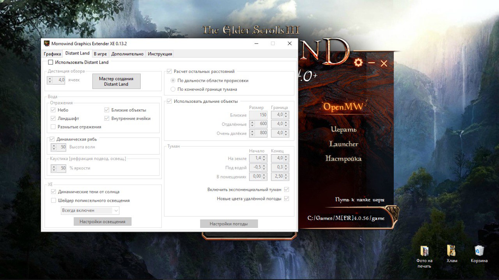Click the MGE XE window title text
Viewport: 499px width, 280px height.
(89, 44)
